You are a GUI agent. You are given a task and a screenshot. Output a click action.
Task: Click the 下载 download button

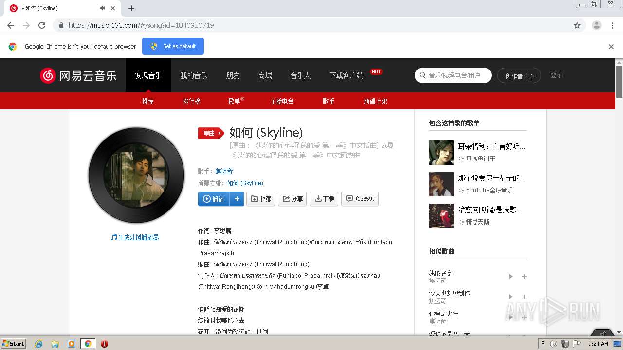tap(324, 199)
